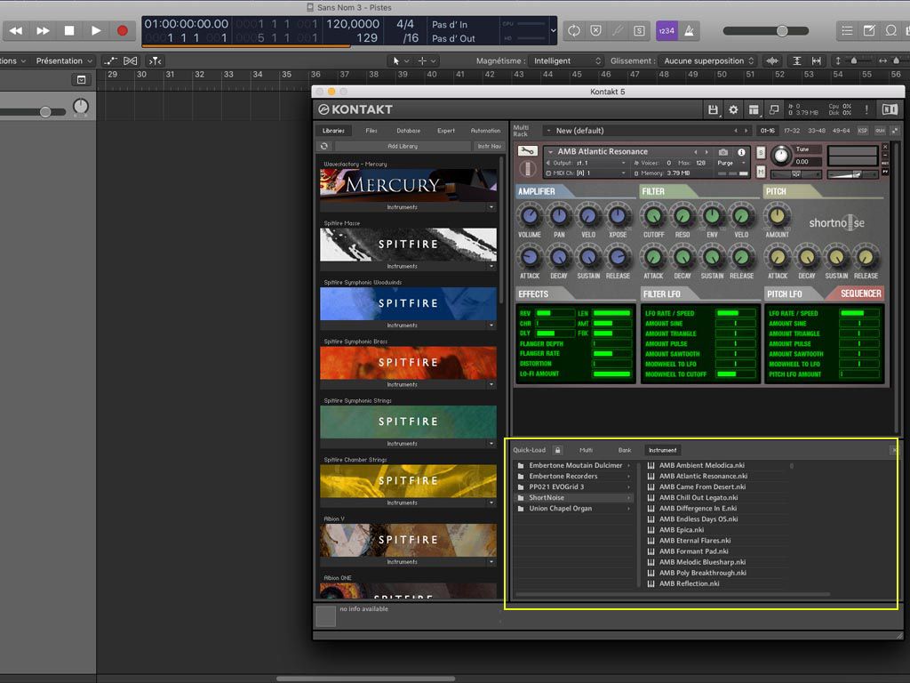Open the Loop browser icon
The image size is (910, 683).
click(890, 31)
